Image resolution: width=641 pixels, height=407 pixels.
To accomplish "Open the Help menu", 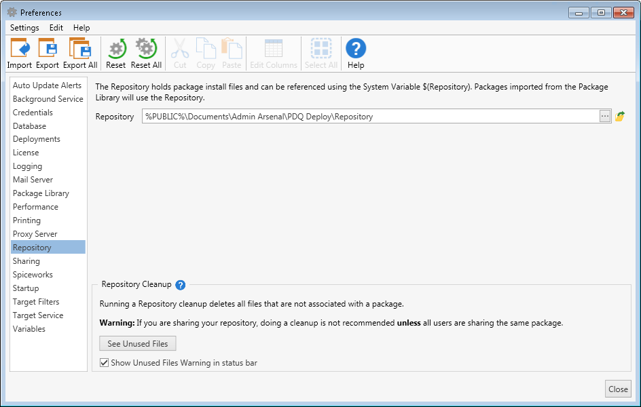I will click(x=81, y=28).
